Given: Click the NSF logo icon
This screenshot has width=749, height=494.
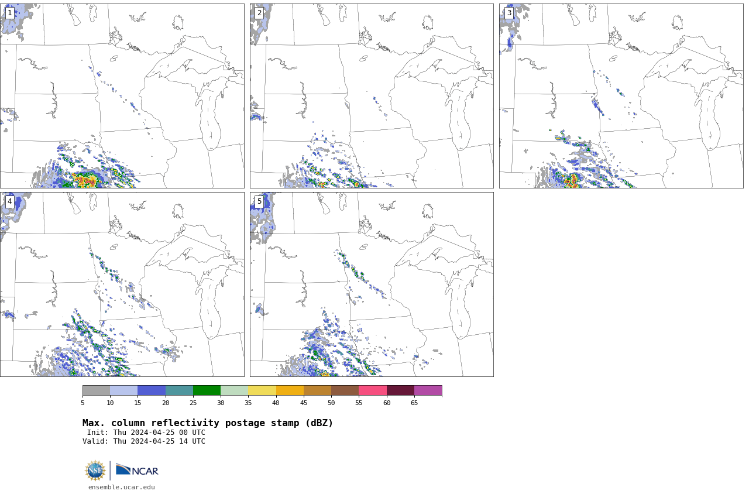Looking at the screenshot, I should pos(95,471).
